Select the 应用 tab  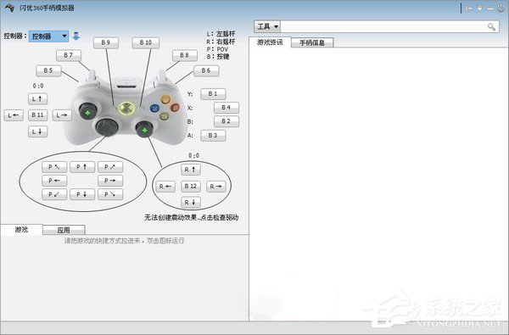coord(64,230)
